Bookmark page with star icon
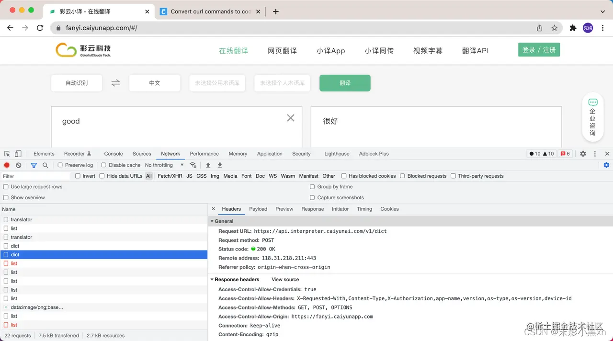This screenshot has width=613, height=341. click(x=555, y=28)
